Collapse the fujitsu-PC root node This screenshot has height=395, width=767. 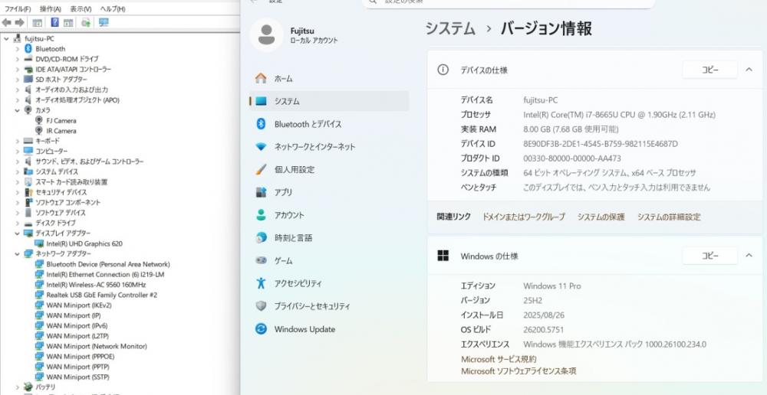click(6, 38)
